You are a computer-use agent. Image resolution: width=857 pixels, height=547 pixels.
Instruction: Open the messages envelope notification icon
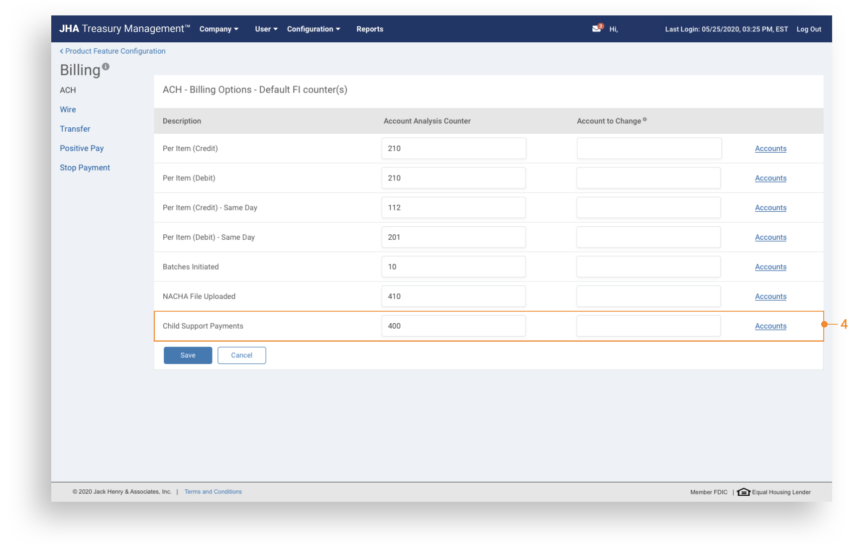[x=596, y=29]
